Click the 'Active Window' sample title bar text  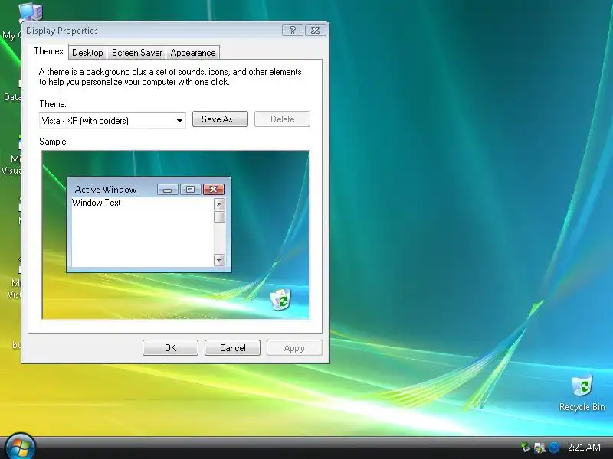106,189
